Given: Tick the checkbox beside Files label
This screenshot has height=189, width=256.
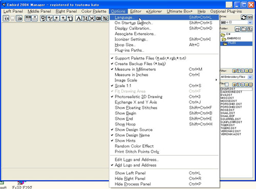Looking at the screenshot, I should point(227,85).
